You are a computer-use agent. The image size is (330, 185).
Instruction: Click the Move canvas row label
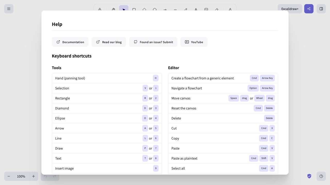(181, 98)
